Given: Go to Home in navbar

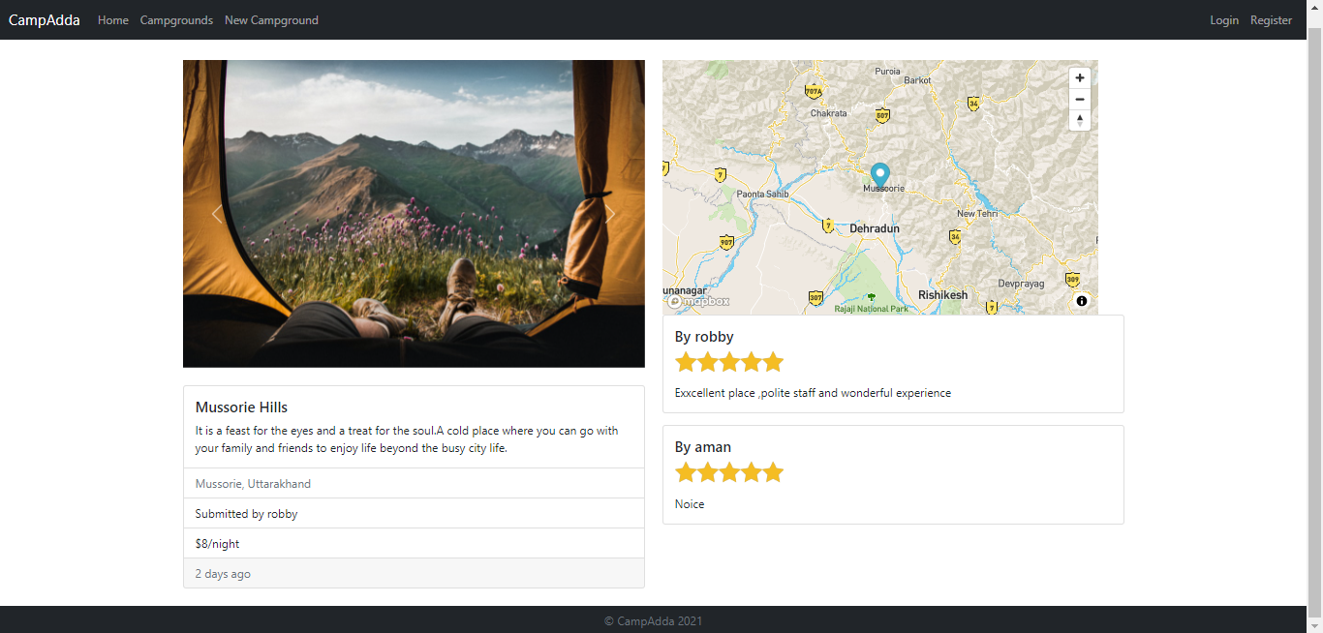Looking at the screenshot, I should 113,20.
